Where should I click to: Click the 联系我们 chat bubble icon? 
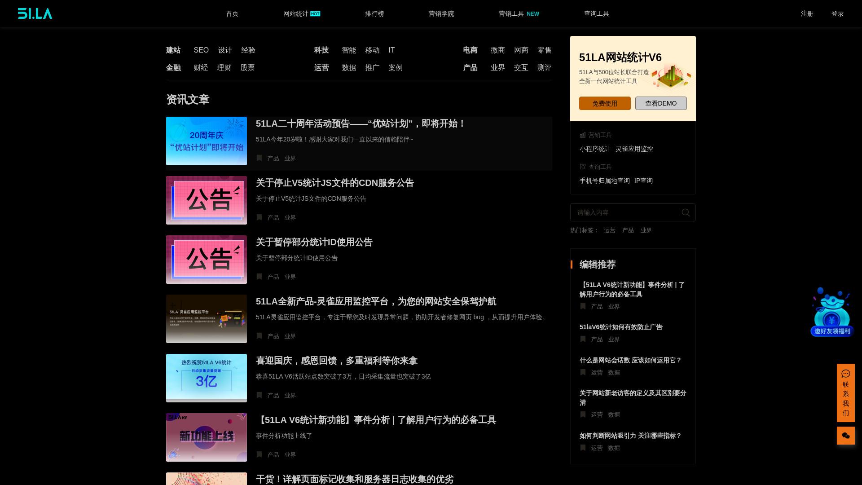tap(846, 374)
